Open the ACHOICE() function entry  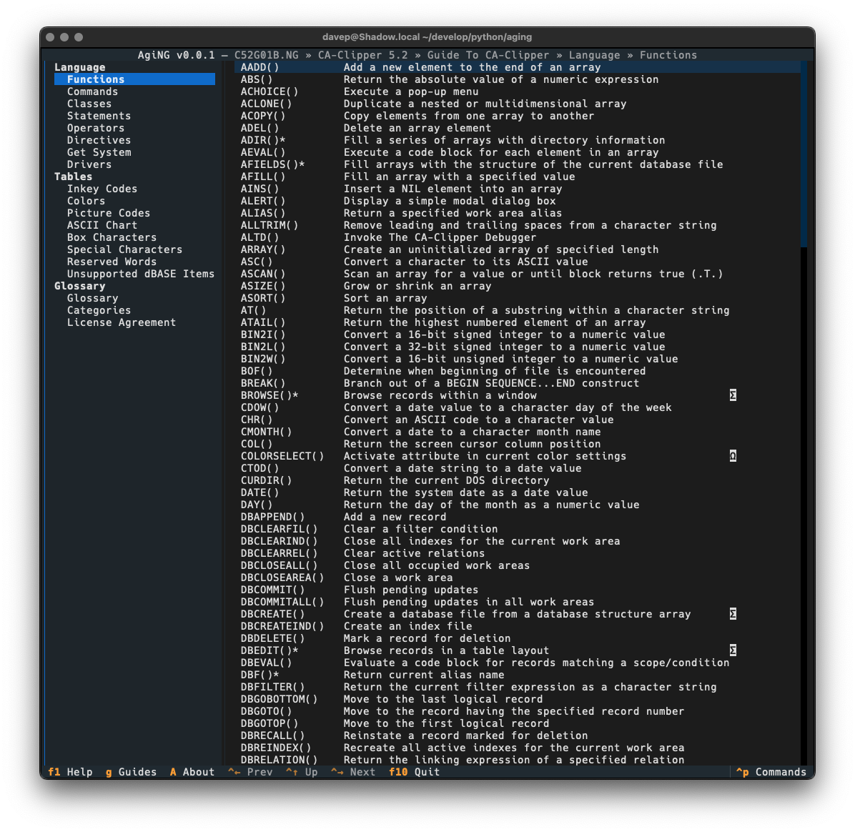[270, 91]
